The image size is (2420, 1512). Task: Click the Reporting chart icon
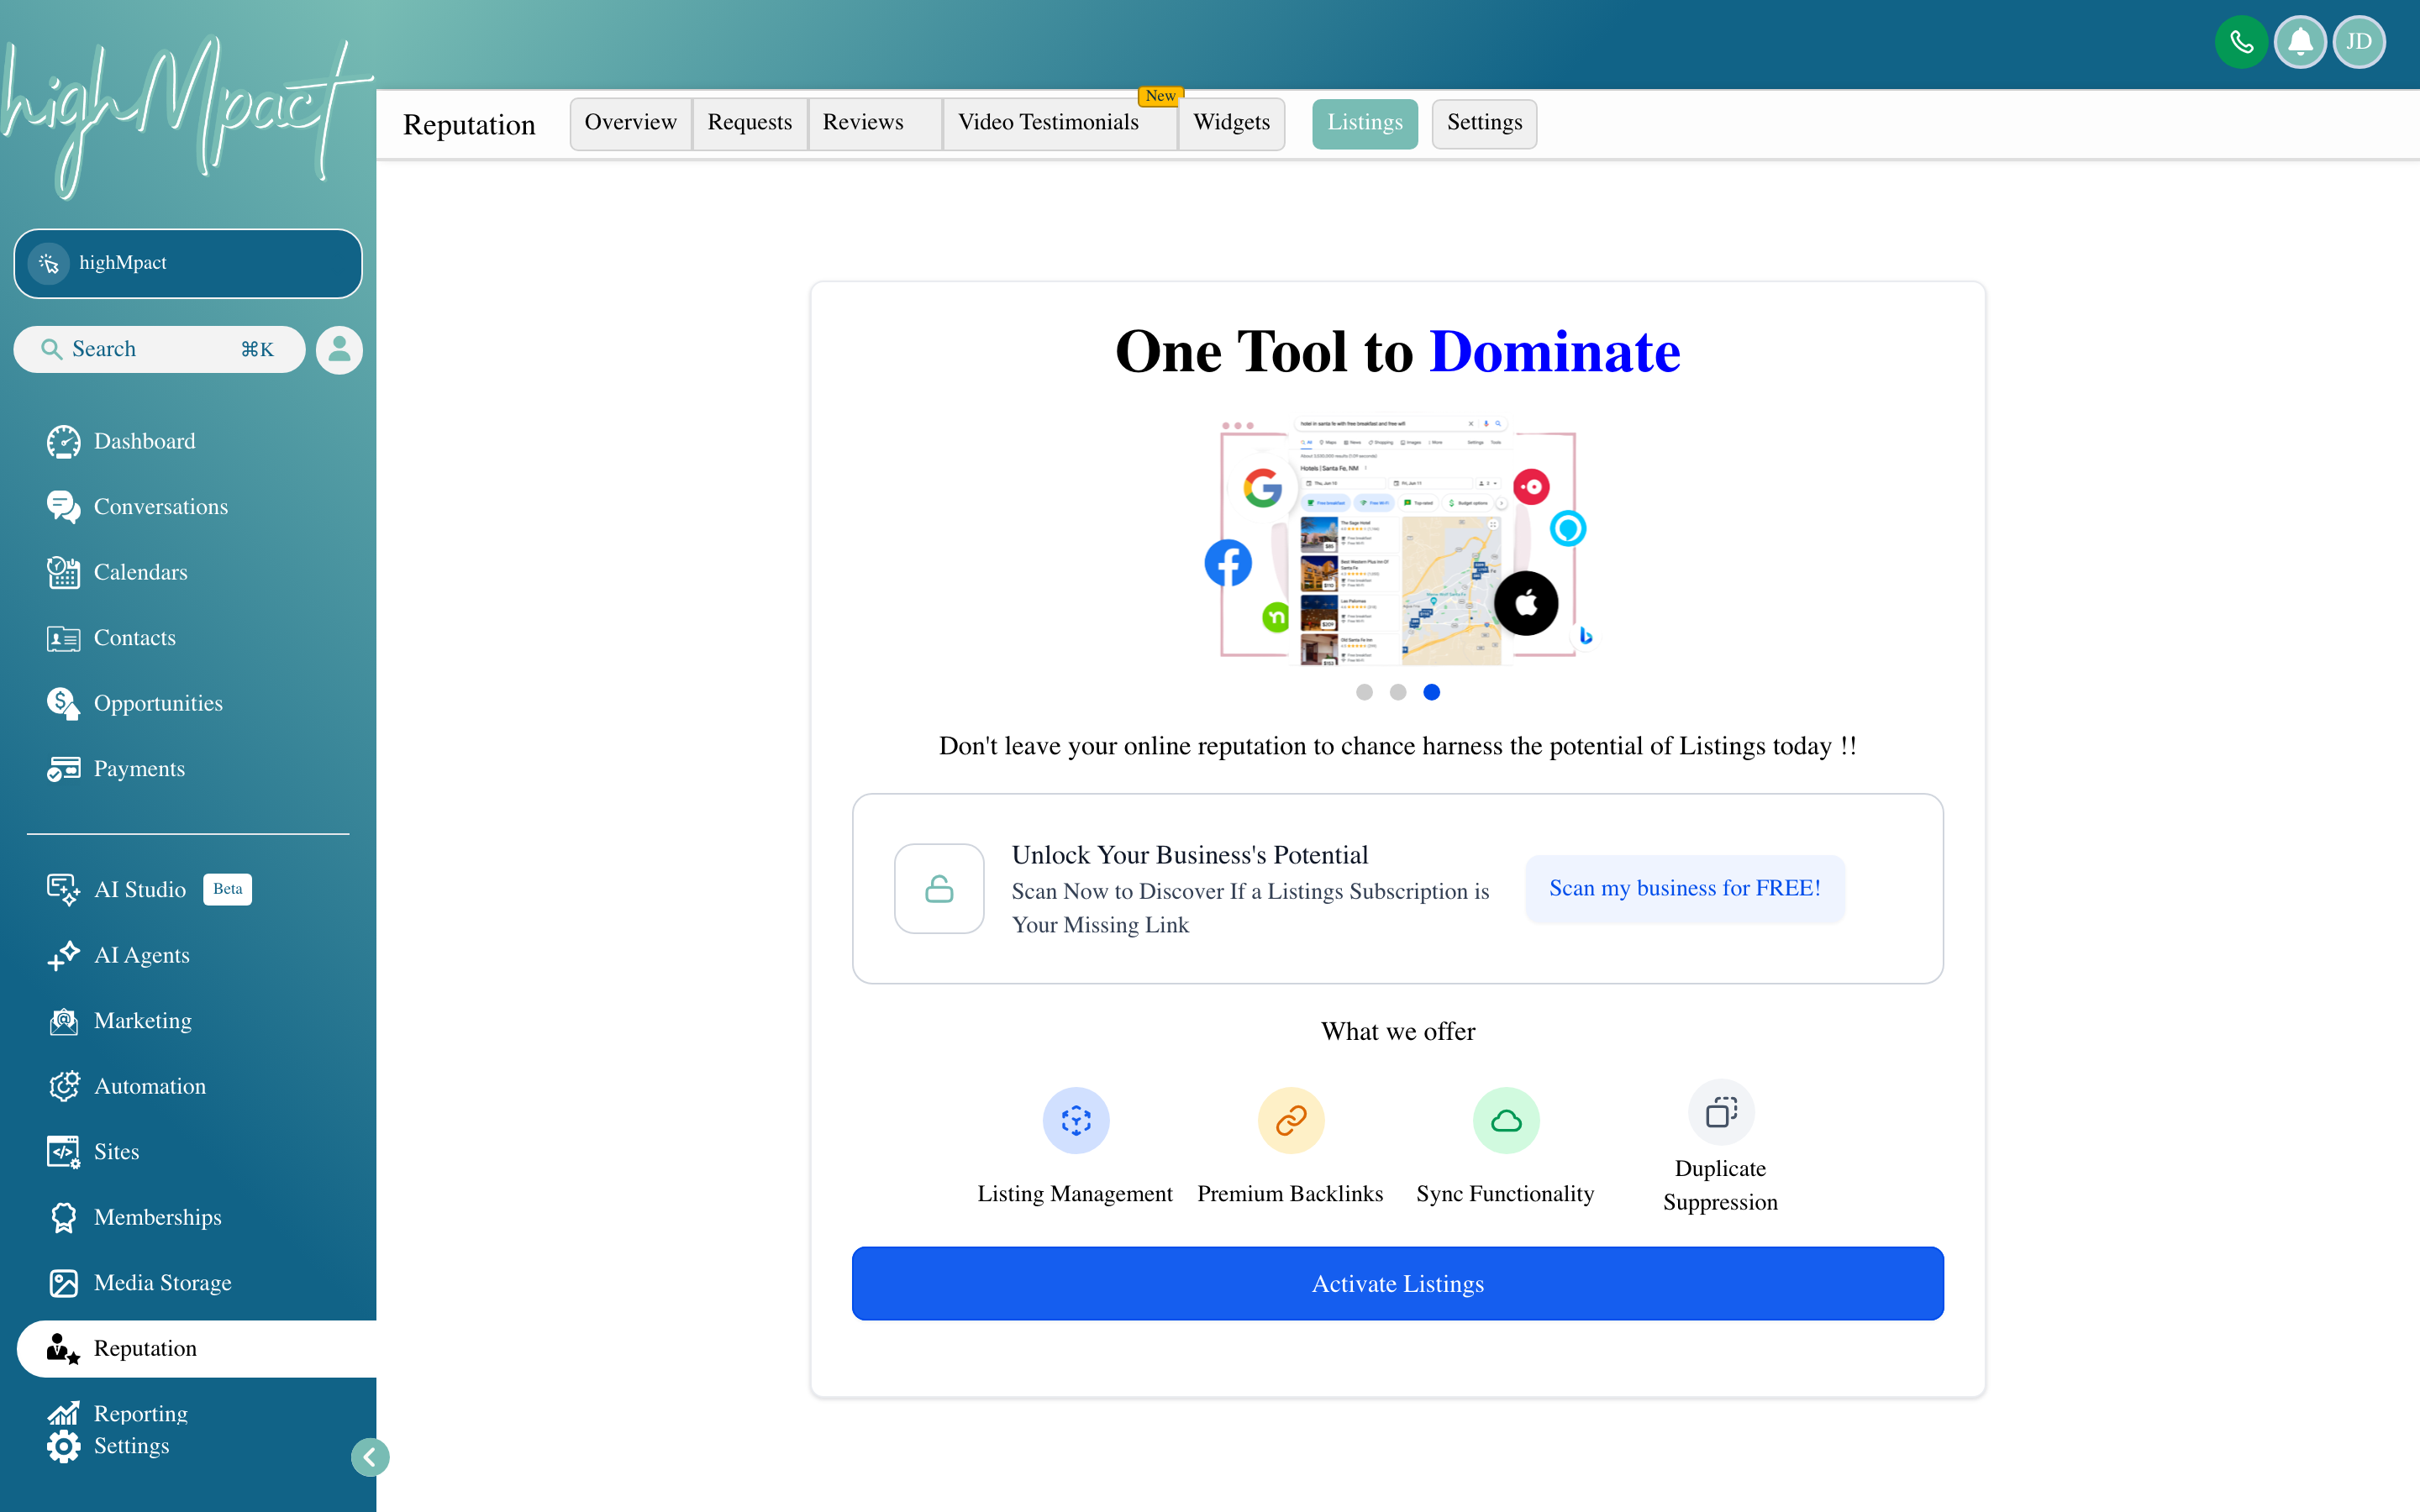pos(63,1413)
